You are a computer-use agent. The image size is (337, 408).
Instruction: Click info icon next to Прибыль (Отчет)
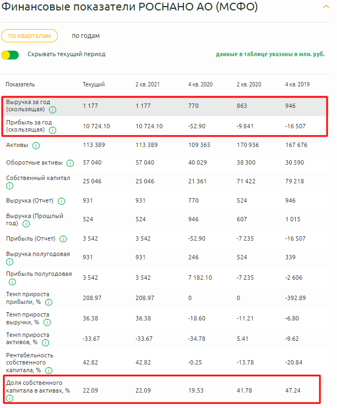64,239
